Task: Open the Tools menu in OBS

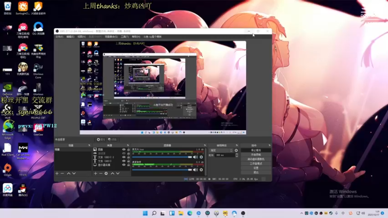Action: click(x=125, y=37)
